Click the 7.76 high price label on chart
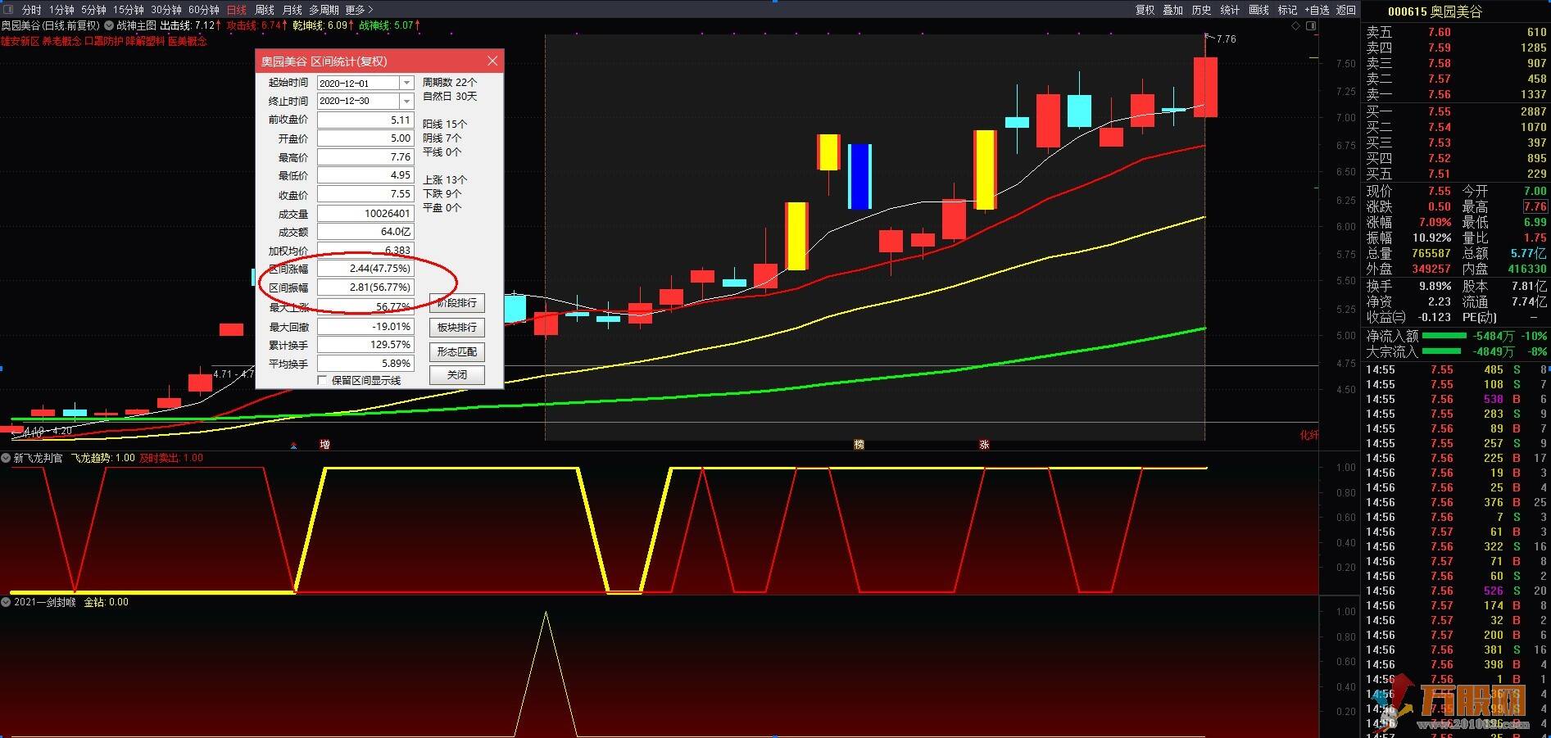The image size is (1551, 738). (1227, 38)
